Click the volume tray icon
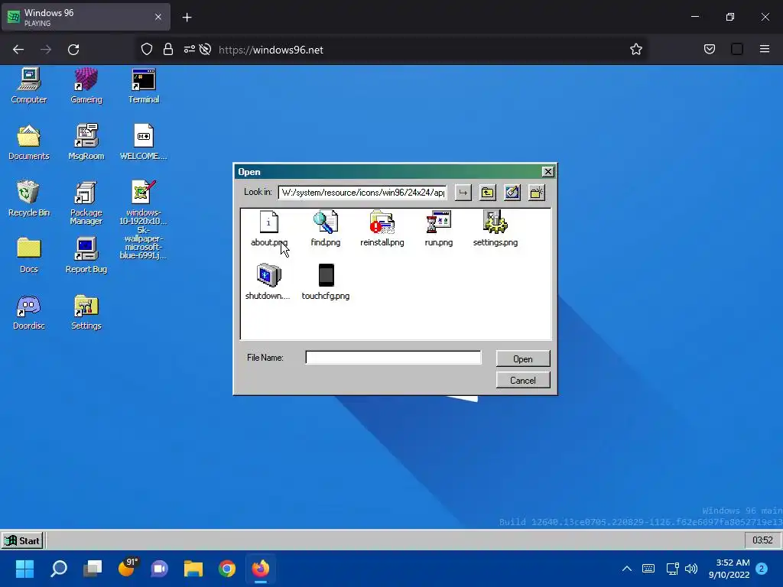 (691, 569)
